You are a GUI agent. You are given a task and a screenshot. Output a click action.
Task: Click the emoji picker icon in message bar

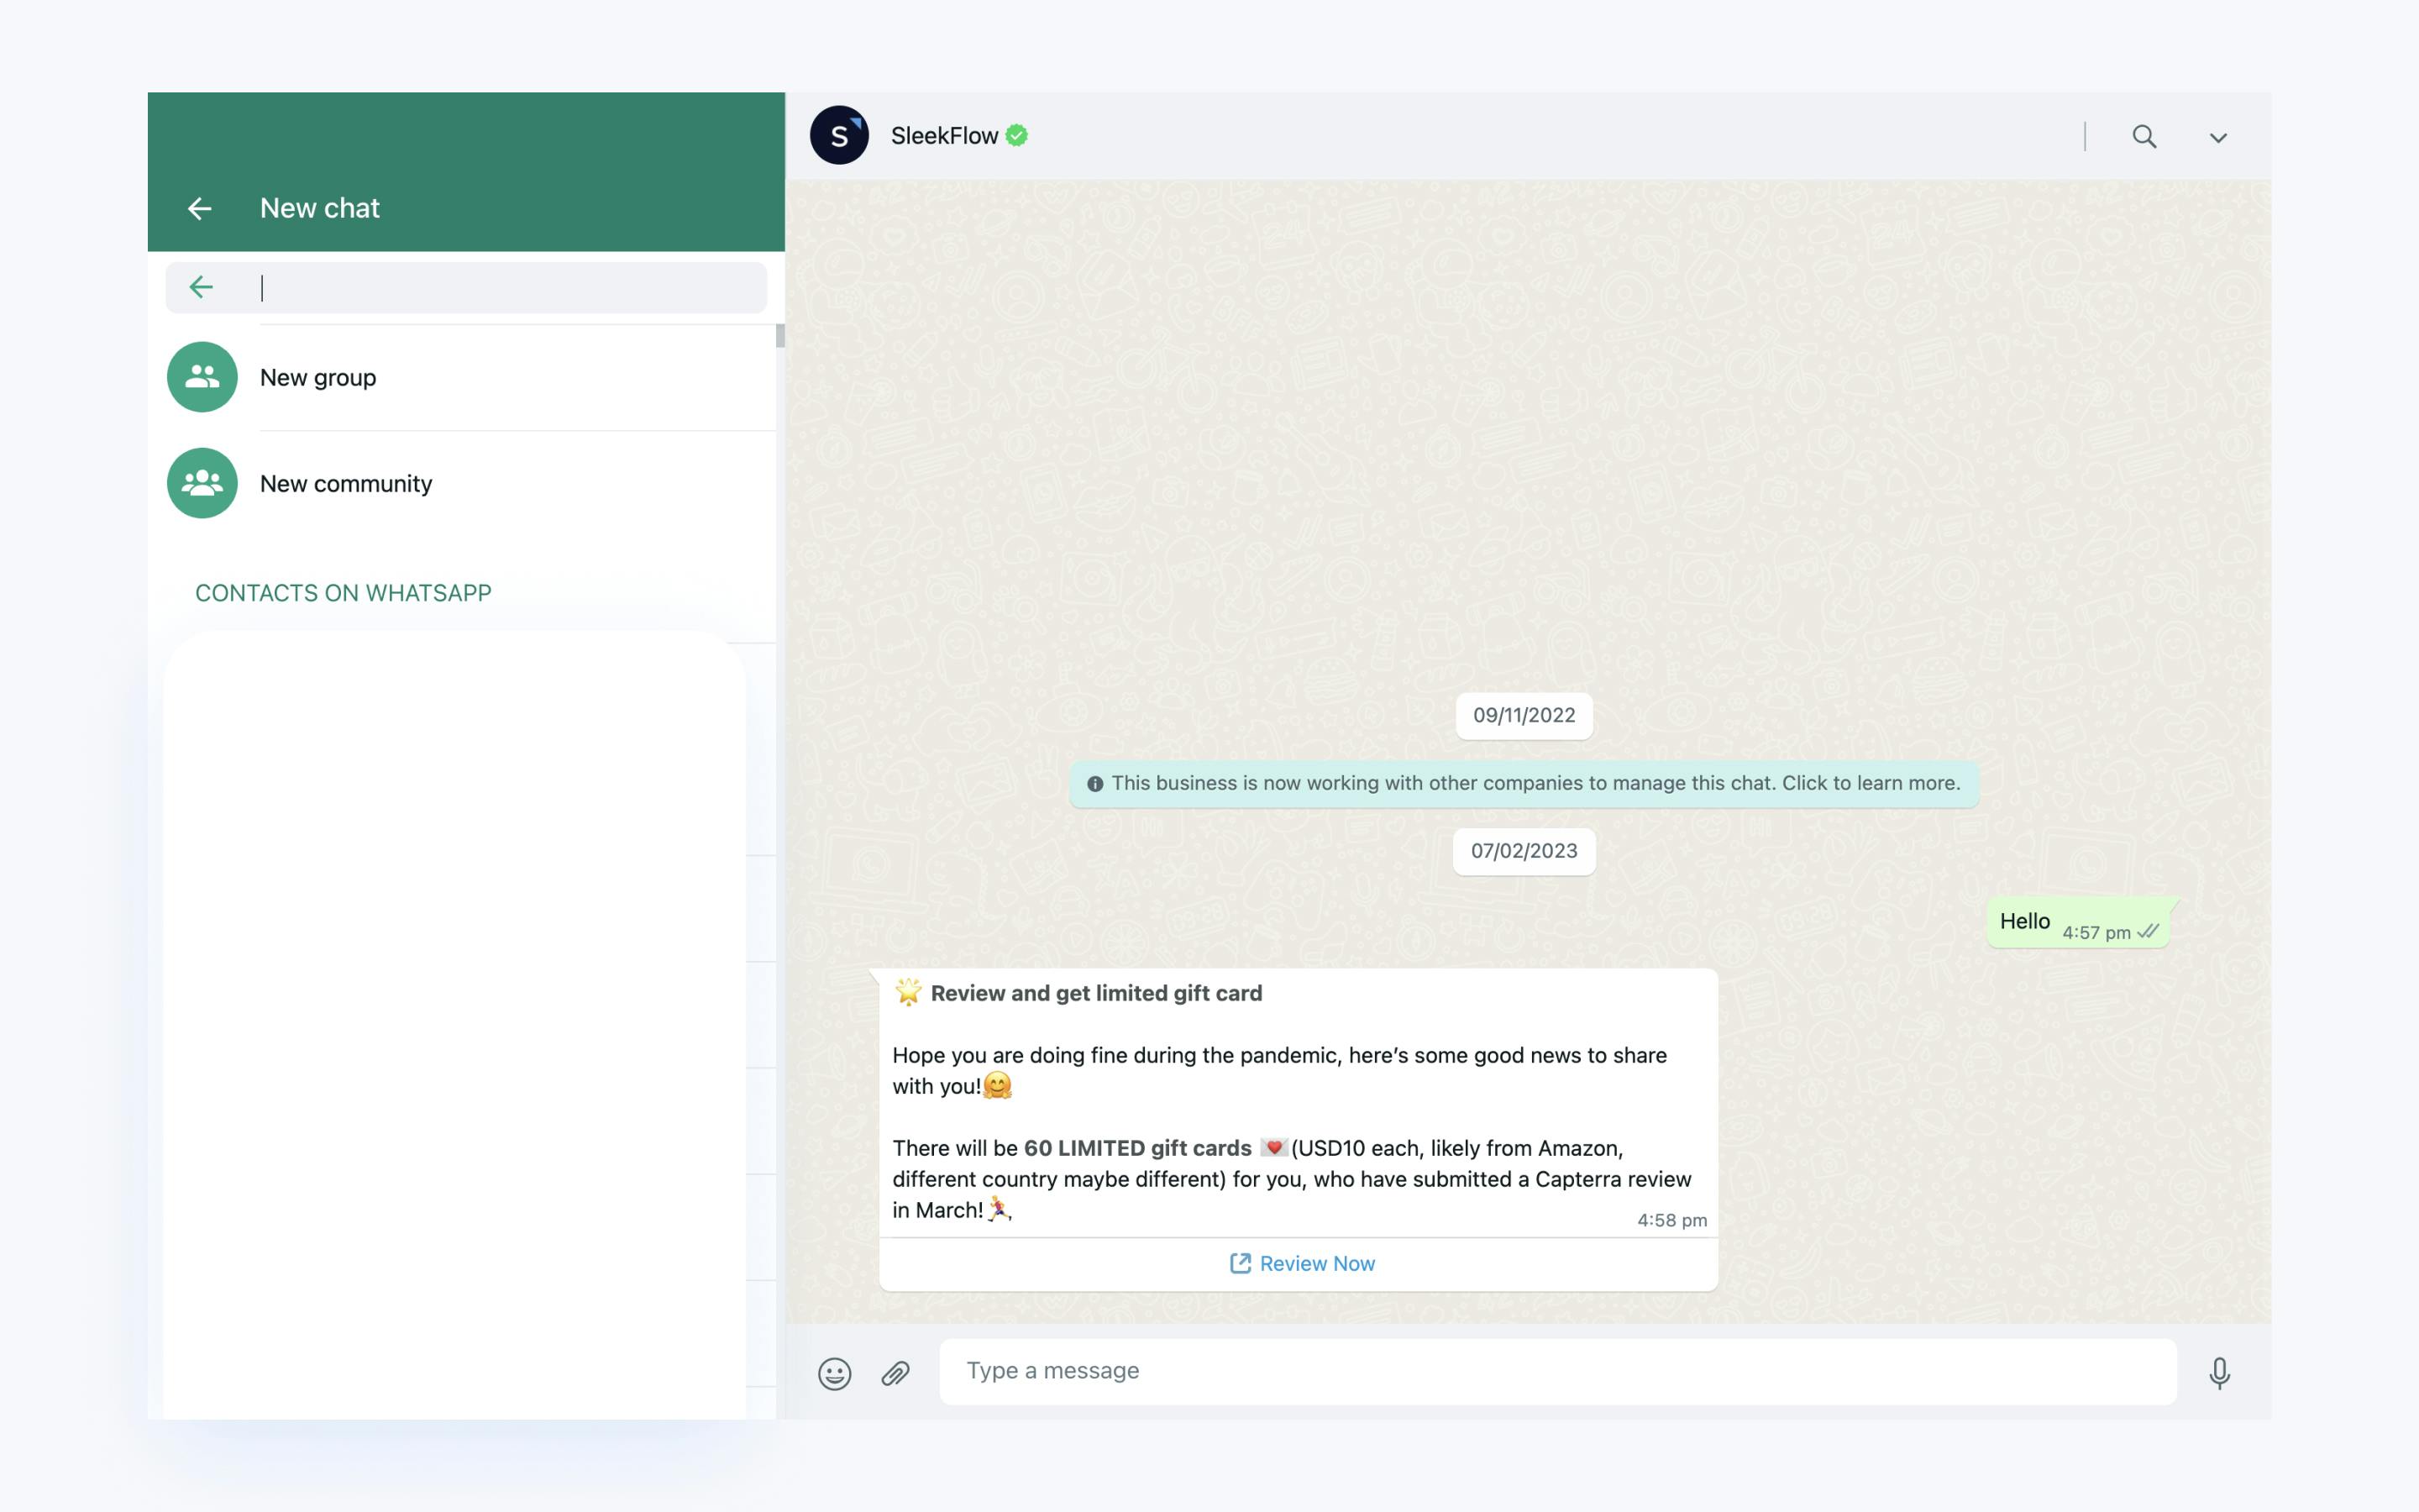[834, 1371]
